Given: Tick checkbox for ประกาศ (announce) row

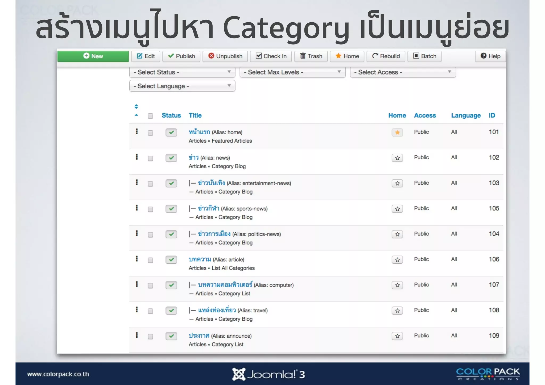Looking at the screenshot, I should coord(150,337).
